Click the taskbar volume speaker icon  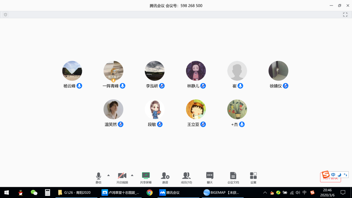pos(298,192)
